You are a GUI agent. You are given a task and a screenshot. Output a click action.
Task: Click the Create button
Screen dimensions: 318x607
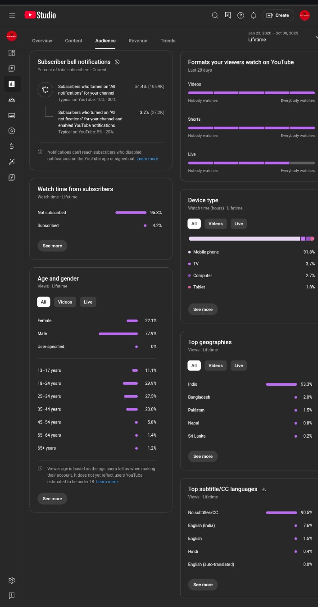(x=278, y=15)
